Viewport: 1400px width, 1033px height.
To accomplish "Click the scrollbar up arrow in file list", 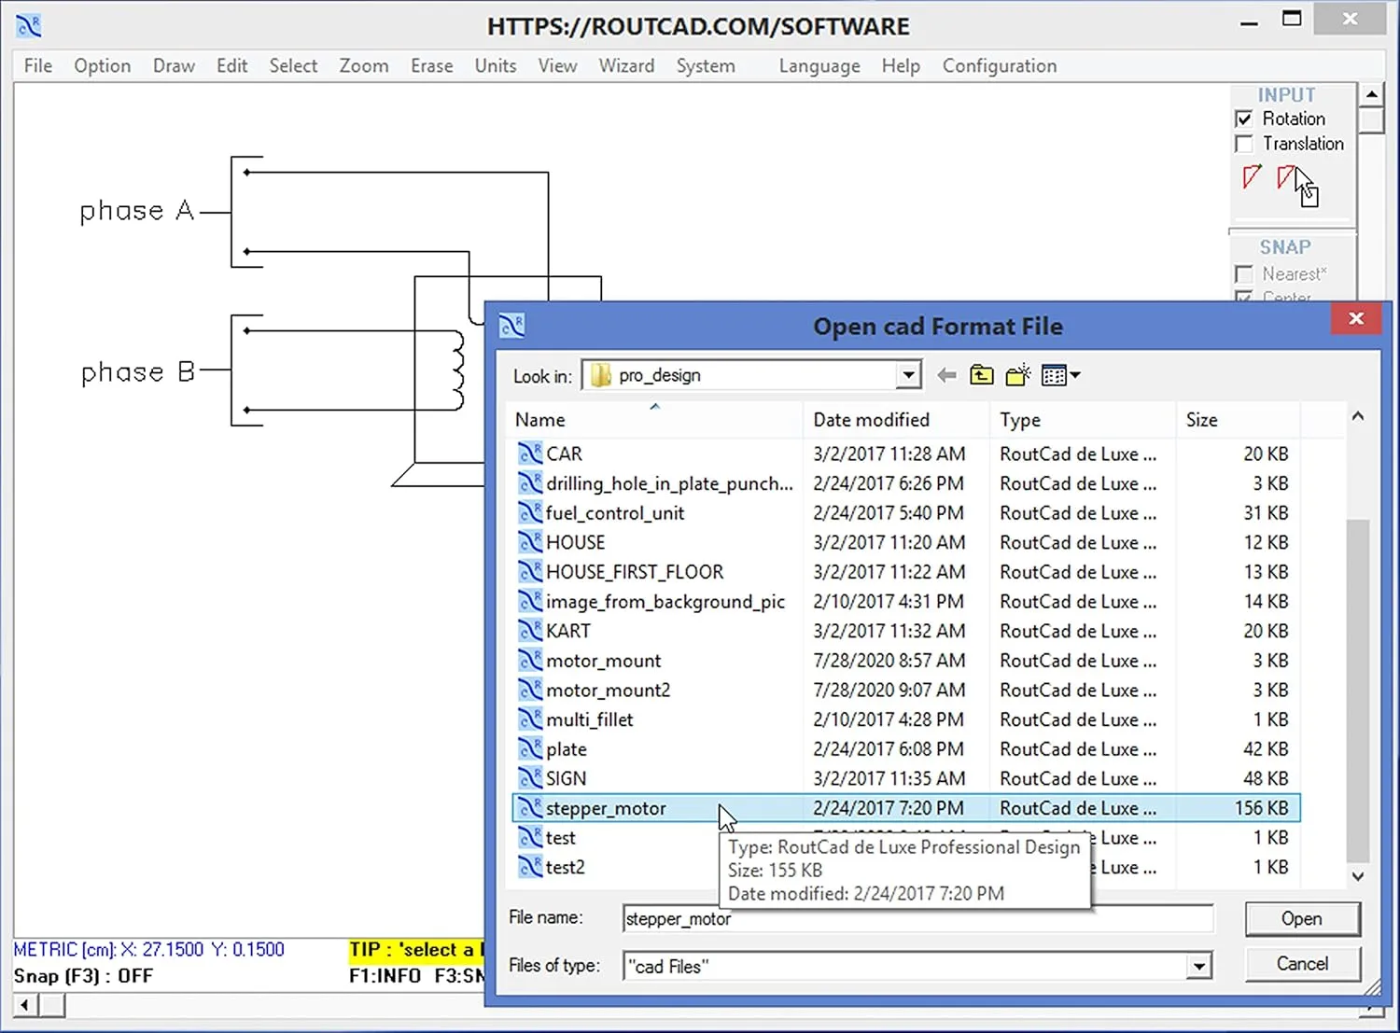I will point(1358,417).
